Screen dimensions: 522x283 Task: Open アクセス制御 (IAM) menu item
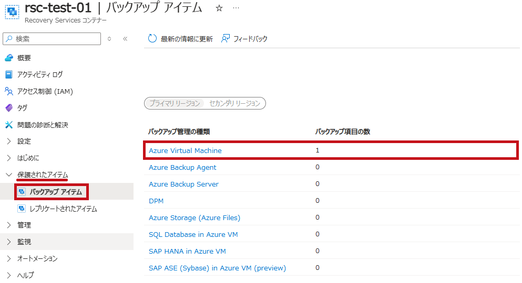coord(45,91)
